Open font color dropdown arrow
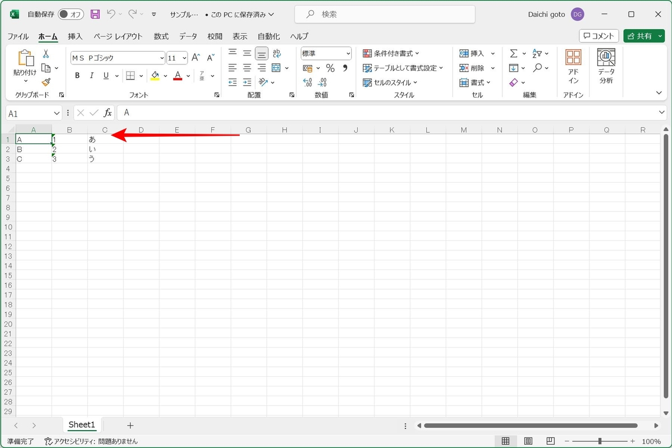 point(188,76)
